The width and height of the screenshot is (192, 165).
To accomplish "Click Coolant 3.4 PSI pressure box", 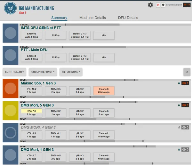I will tap(80, 58).
